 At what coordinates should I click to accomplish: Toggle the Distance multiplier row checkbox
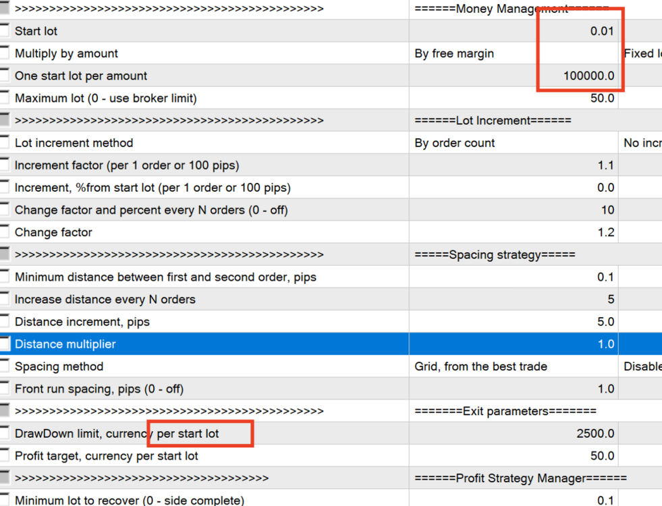point(4,344)
